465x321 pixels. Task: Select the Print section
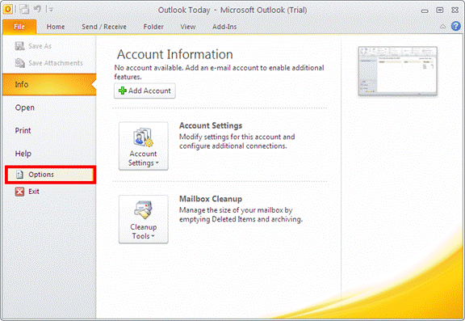(49, 130)
